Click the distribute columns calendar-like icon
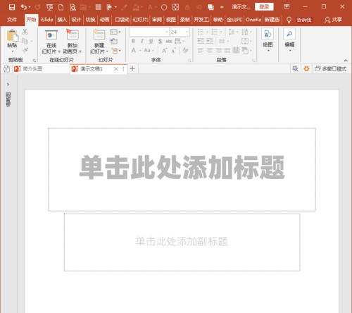Image resolution: width=352 pixels, height=313 pixels. pos(236,50)
